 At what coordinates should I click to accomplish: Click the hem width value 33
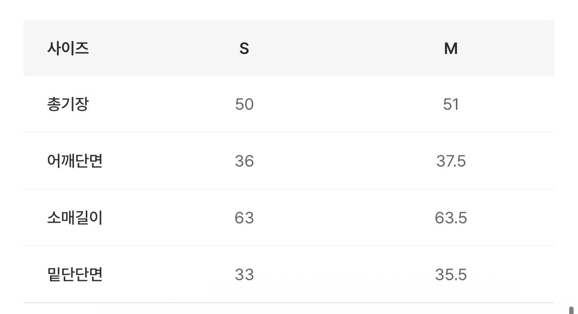point(244,274)
